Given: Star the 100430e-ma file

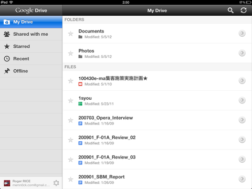Looking at the screenshot, I should pyautogui.click(x=70, y=81).
